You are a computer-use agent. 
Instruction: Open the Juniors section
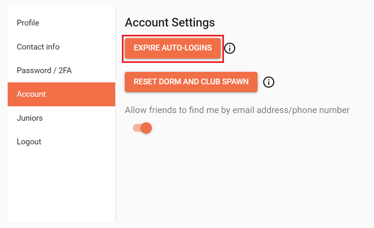[x=30, y=118]
